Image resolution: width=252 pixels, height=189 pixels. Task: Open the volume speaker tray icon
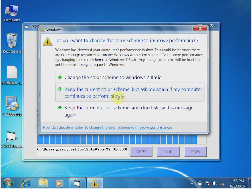215,183
